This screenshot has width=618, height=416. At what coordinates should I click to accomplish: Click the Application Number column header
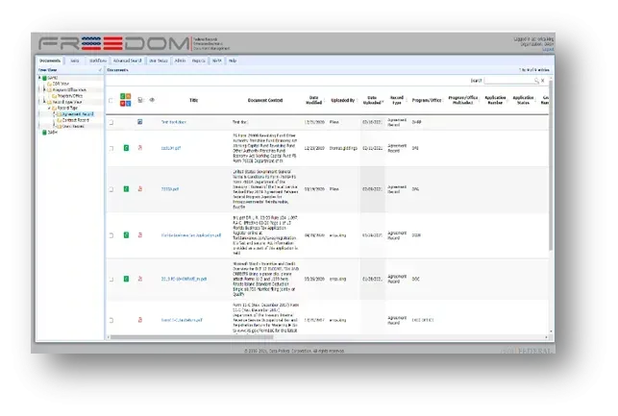tap(495, 100)
